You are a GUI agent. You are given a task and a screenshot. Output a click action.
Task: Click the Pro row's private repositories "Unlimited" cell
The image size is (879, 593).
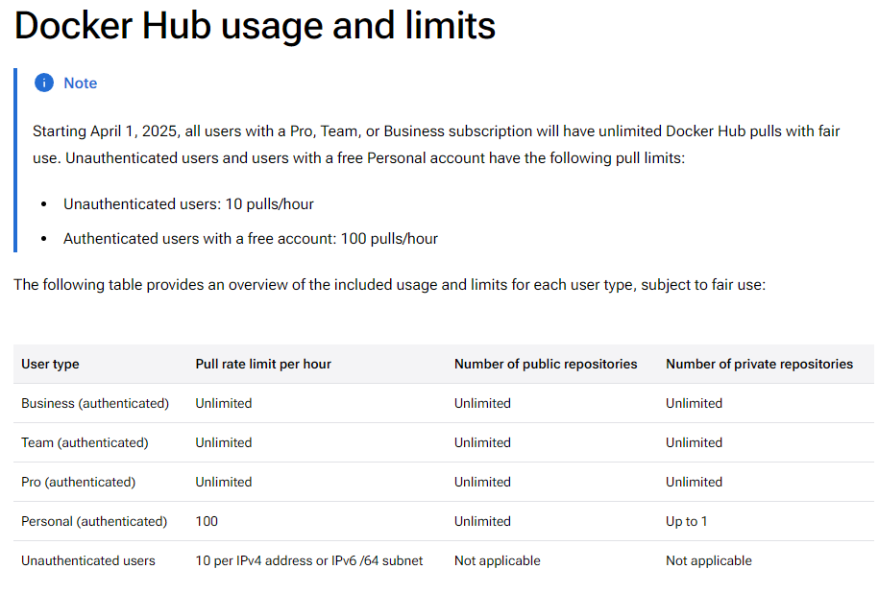pyautogui.click(x=694, y=482)
